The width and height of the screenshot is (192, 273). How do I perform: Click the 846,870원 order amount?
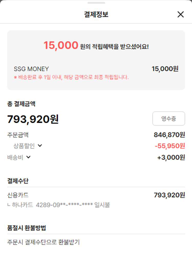[x=169, y=135]
